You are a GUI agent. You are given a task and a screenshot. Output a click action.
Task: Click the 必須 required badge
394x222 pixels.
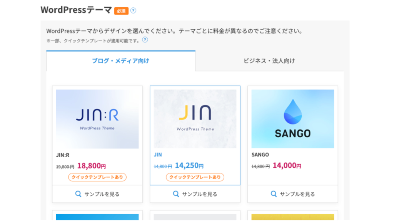pos(121,11)
